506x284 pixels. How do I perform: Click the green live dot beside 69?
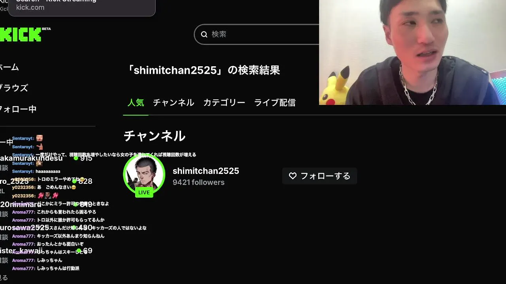click(x=79, y=250)
